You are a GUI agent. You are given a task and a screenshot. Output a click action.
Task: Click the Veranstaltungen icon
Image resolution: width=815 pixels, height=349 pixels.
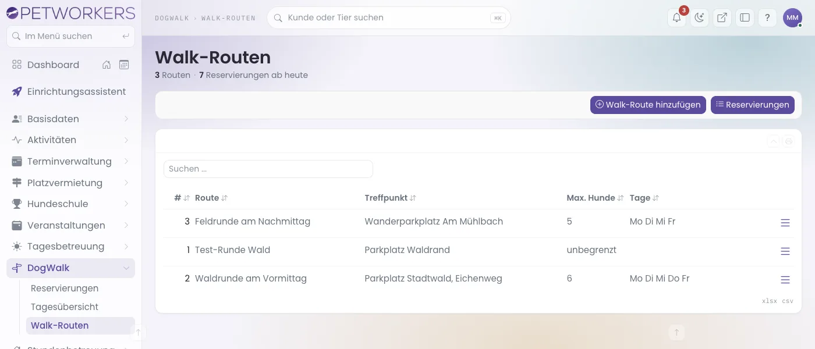click(x=17, y=225)
